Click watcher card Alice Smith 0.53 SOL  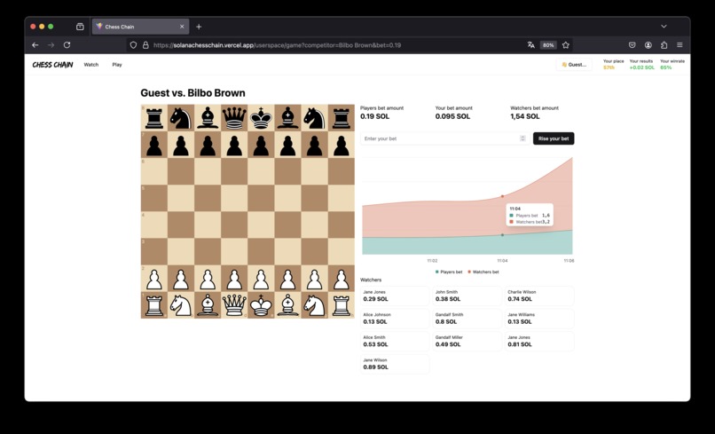click(x=395, y=342)
